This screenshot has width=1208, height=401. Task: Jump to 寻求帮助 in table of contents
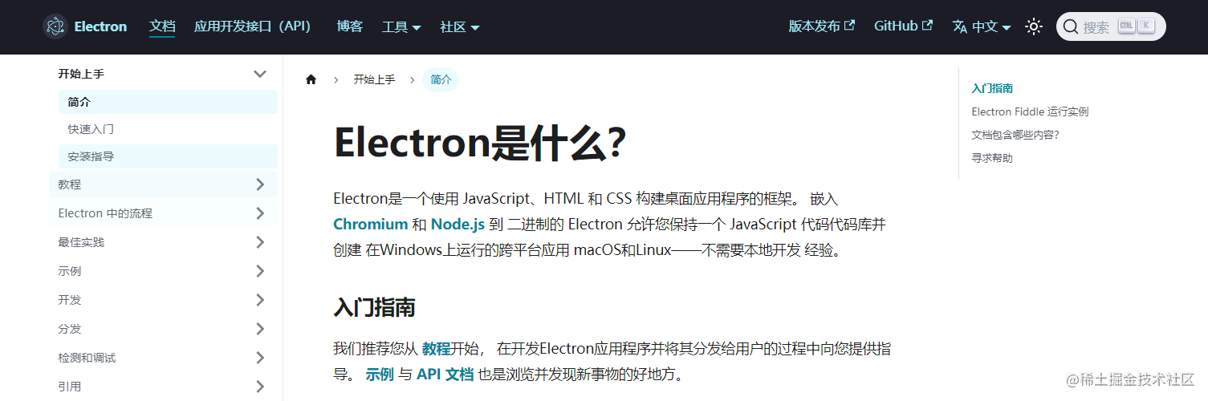pos(992,158)
